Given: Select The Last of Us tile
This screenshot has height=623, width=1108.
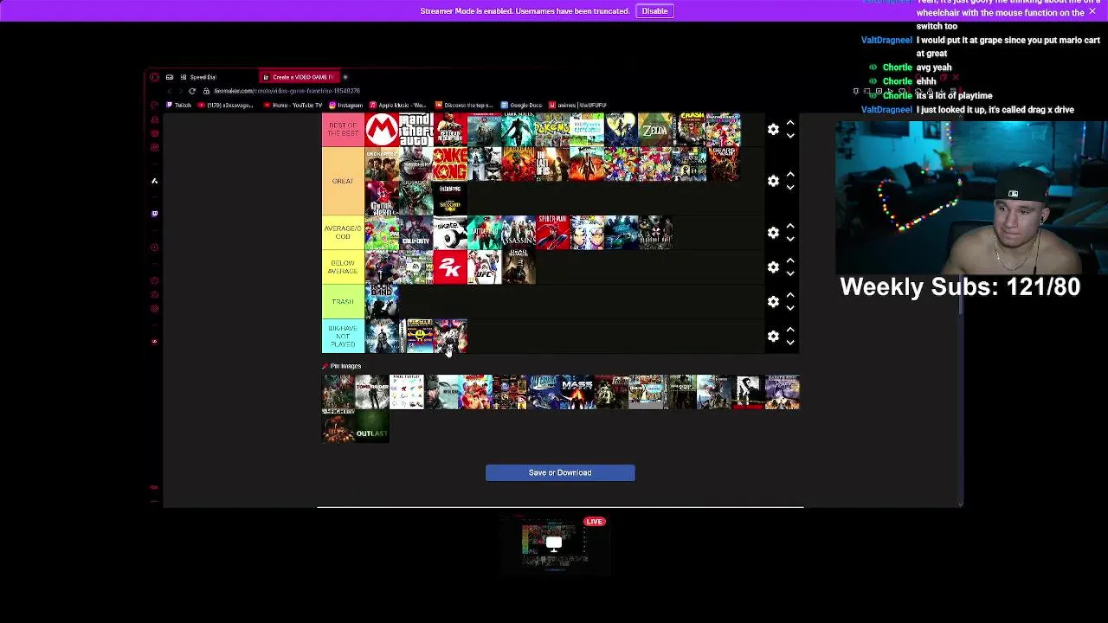Looking at the screenshot, I should click(x=552, y=164).
